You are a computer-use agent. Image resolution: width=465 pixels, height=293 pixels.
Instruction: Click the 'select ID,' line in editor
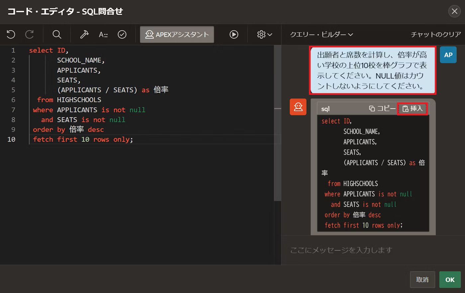tap(48, 50)
